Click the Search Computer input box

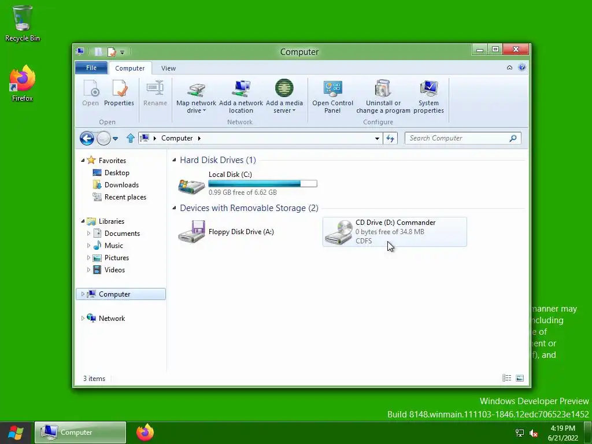(x=457, y=138)
